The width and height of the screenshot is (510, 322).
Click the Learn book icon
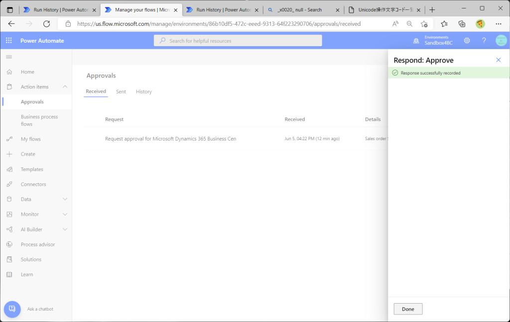click(x=9, y=274)
